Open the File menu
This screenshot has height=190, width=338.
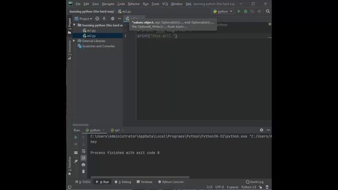tap(78, 4)
